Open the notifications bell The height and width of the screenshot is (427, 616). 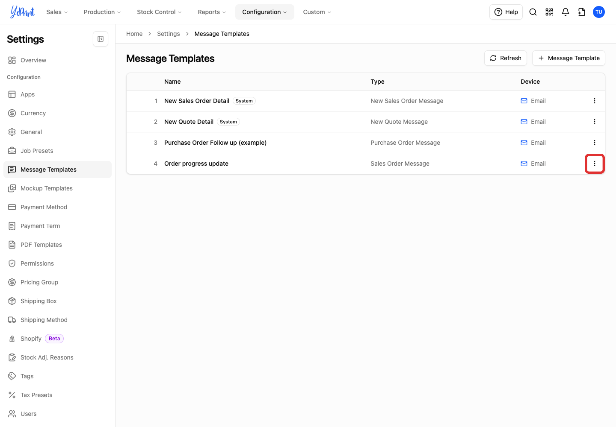click(x=566, y=12)
